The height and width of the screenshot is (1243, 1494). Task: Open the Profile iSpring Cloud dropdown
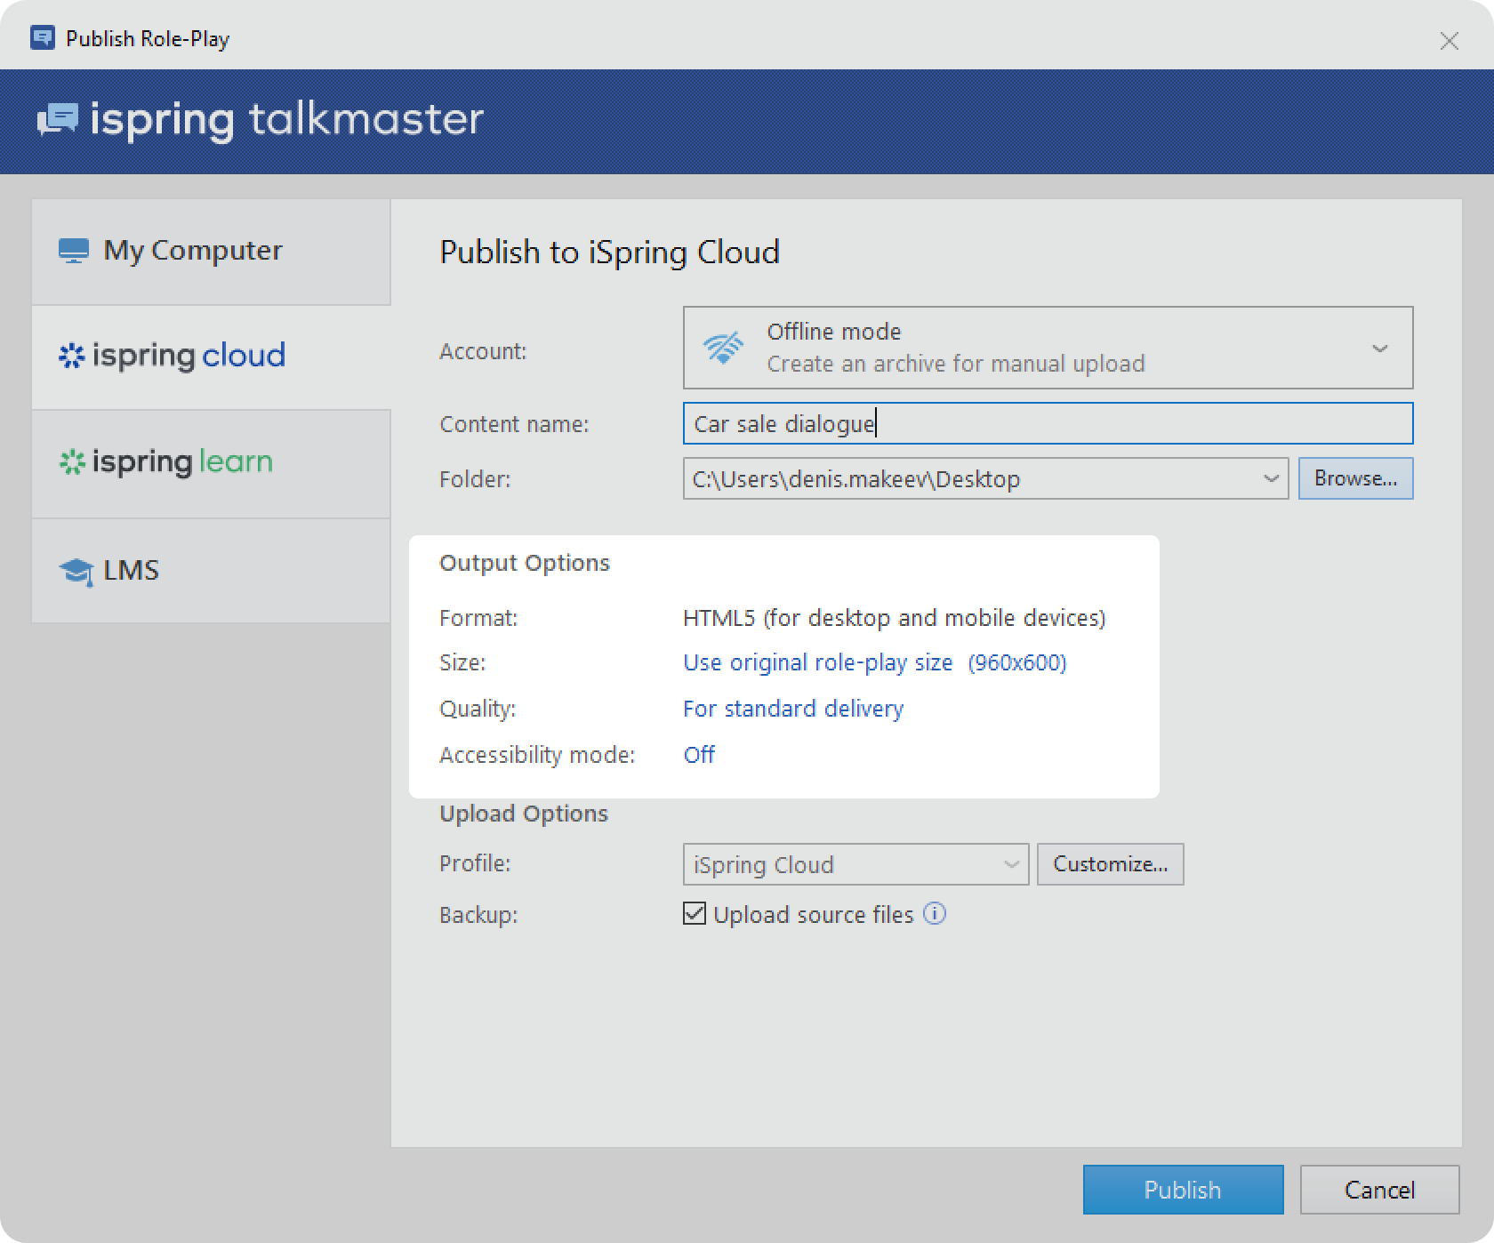[855, 864]
